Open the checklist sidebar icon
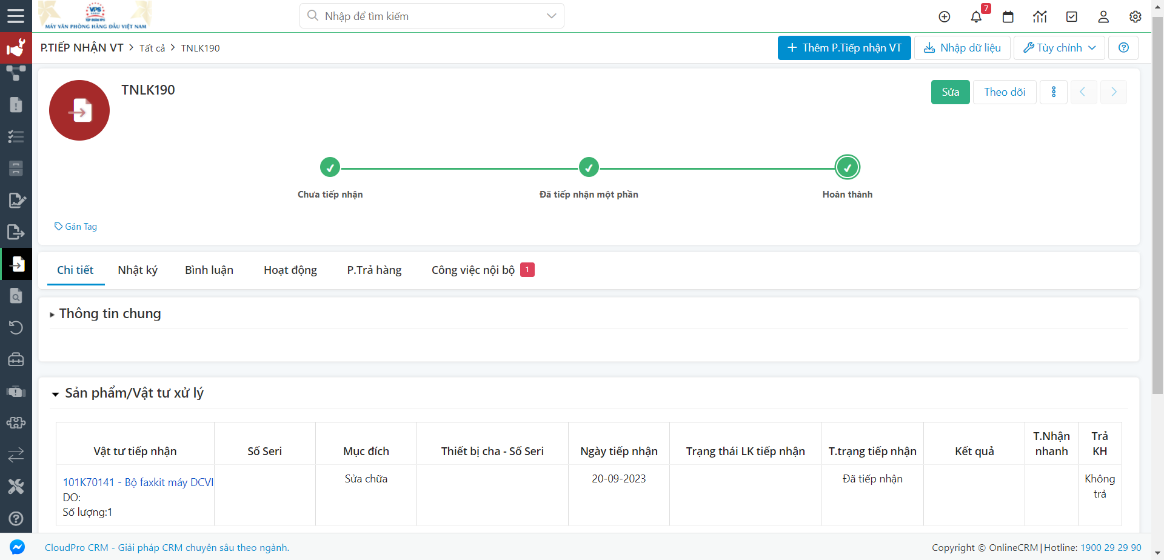 click(16, 137)
